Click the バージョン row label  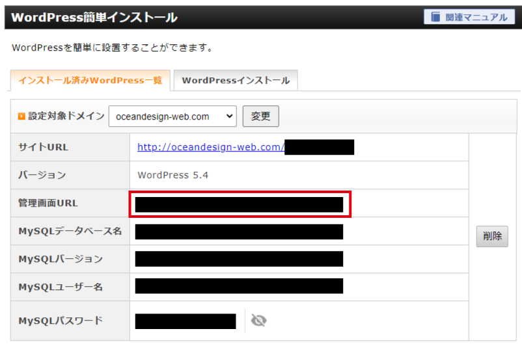[x=42, y=175]
